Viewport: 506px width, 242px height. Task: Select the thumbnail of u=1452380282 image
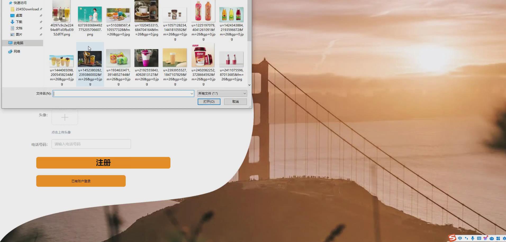[90, 59]
